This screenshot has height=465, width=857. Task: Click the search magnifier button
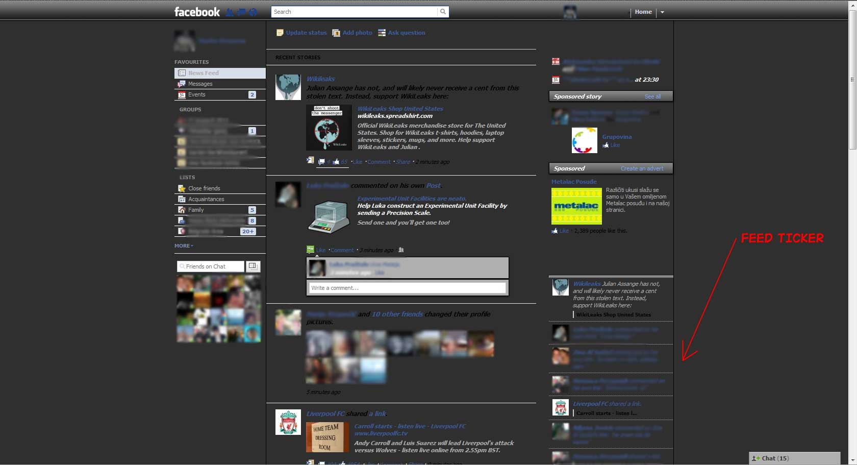pos(443,12)
